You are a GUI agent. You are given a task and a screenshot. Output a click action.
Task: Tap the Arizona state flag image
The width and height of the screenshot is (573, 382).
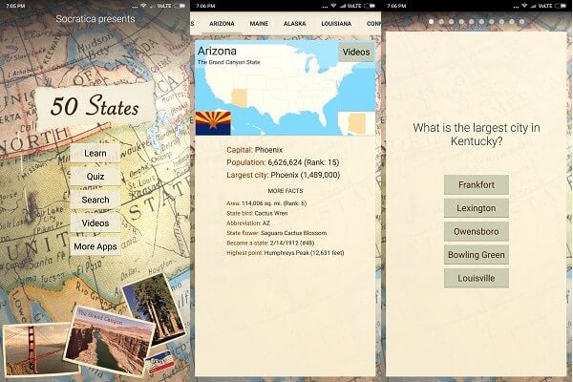[x=213, y=123]
